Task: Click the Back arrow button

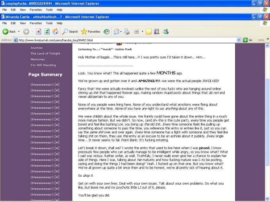Action: click(9, 32)
